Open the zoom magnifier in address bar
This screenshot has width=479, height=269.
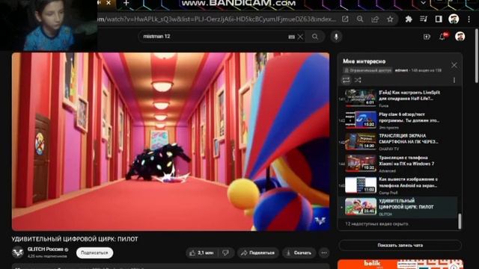(360, 19)
